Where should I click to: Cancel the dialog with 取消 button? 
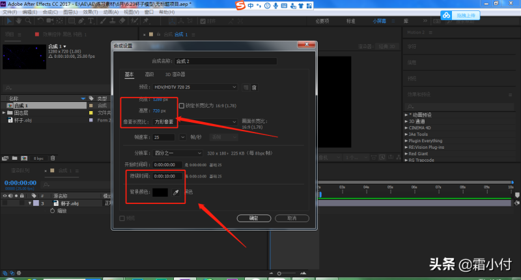point(292,218)
